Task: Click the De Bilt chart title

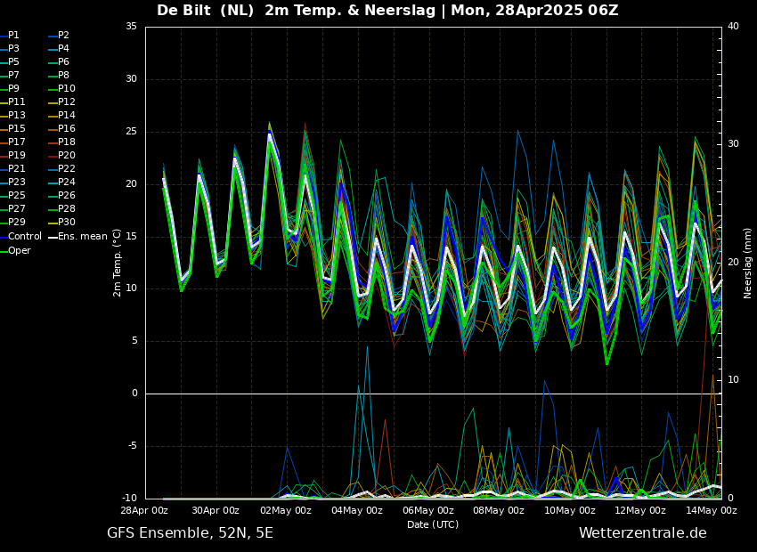Action: [x=387, y=11]
